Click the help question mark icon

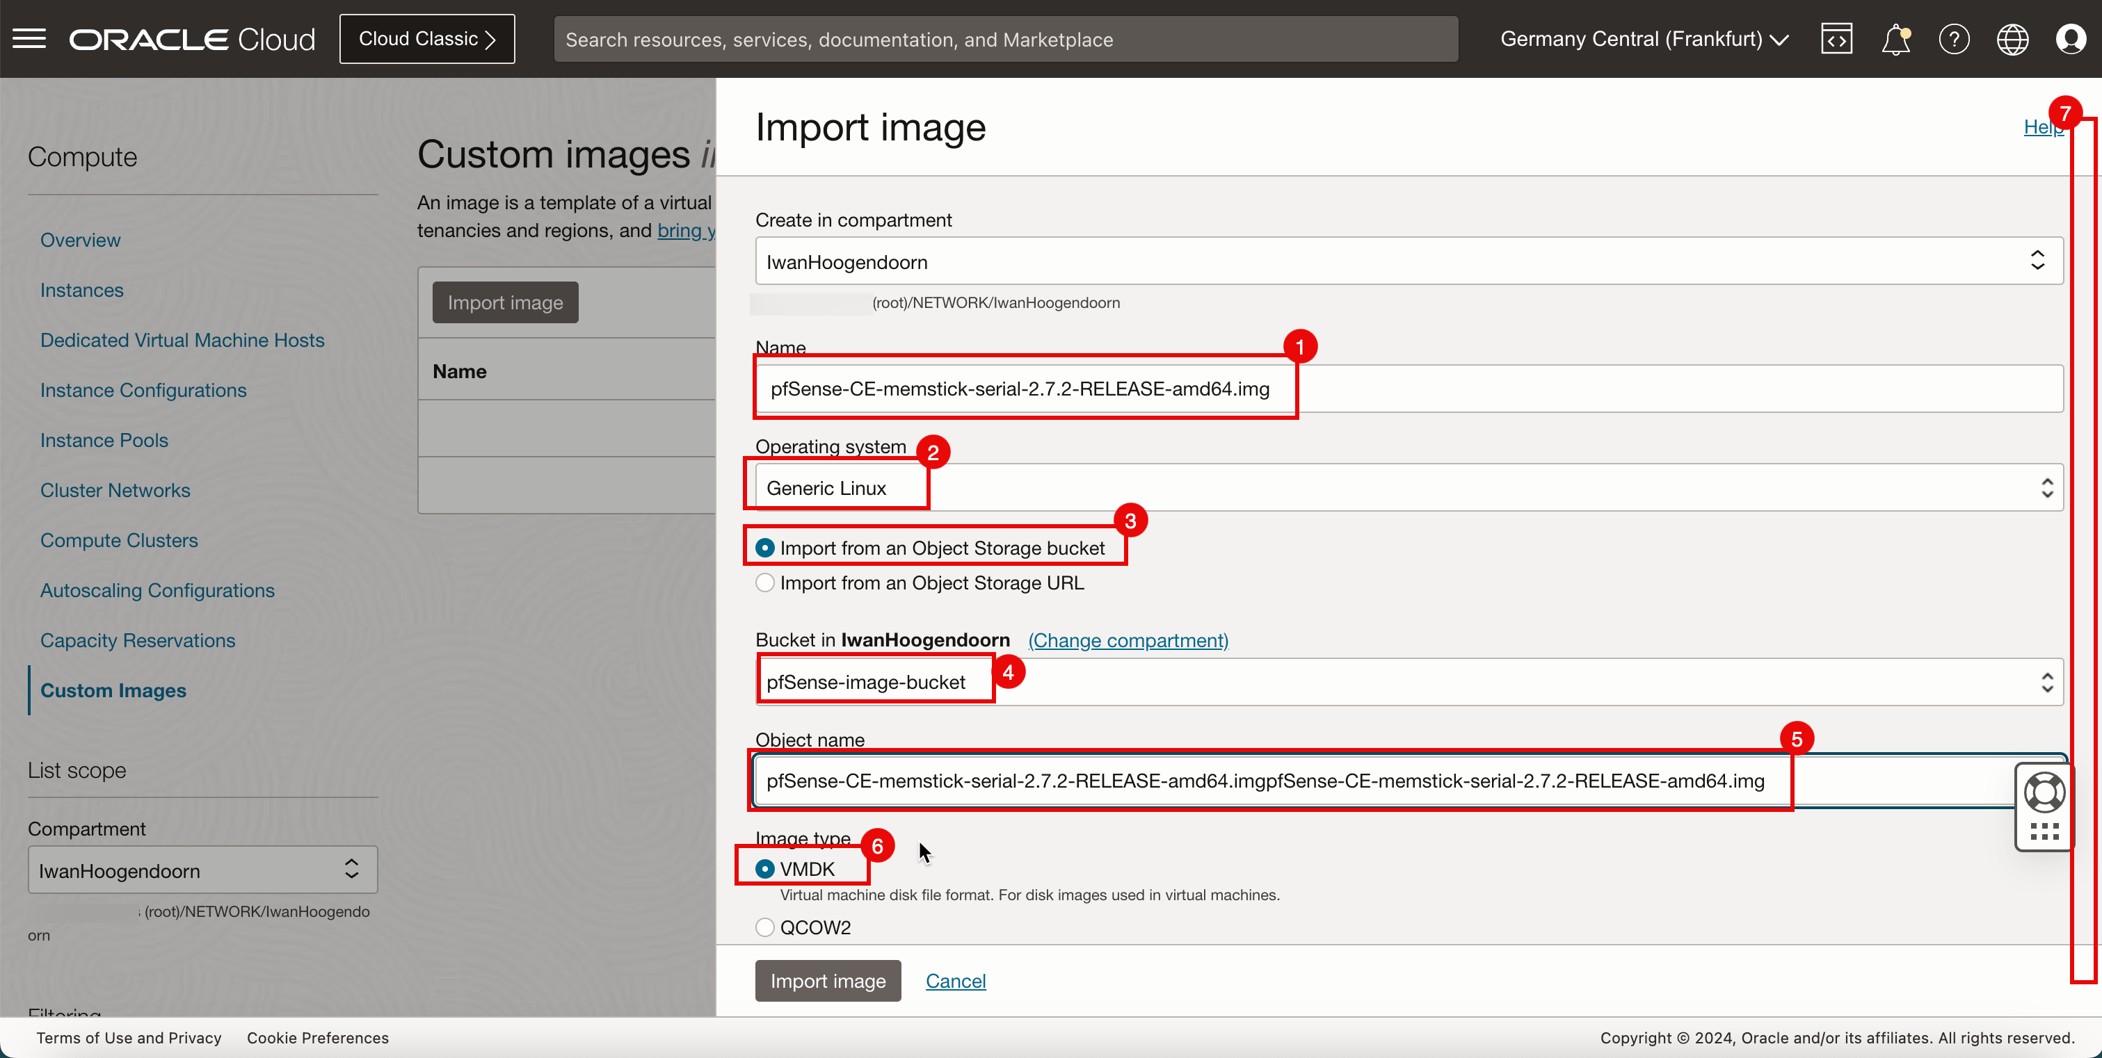tap(1953, 39)
